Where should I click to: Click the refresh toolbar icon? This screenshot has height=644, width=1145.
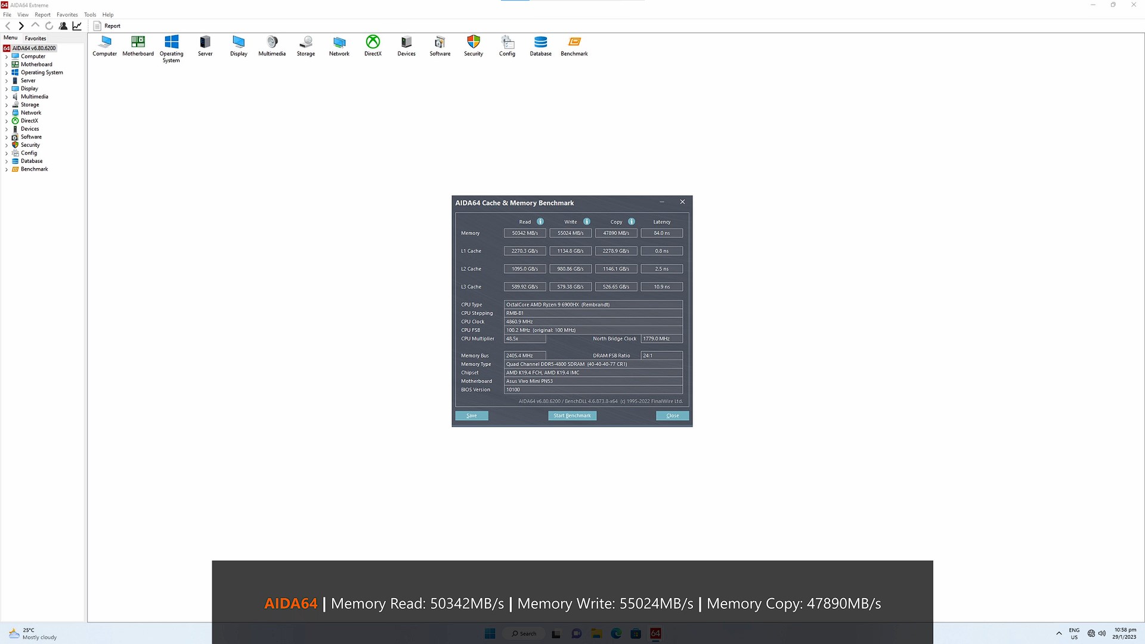coord(49,26)
